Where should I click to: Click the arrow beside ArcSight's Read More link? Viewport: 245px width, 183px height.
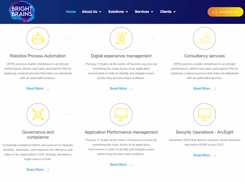[x=214, y=155]
